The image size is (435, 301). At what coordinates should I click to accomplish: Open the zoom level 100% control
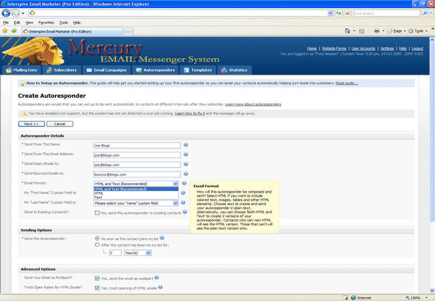click(416, 298)
